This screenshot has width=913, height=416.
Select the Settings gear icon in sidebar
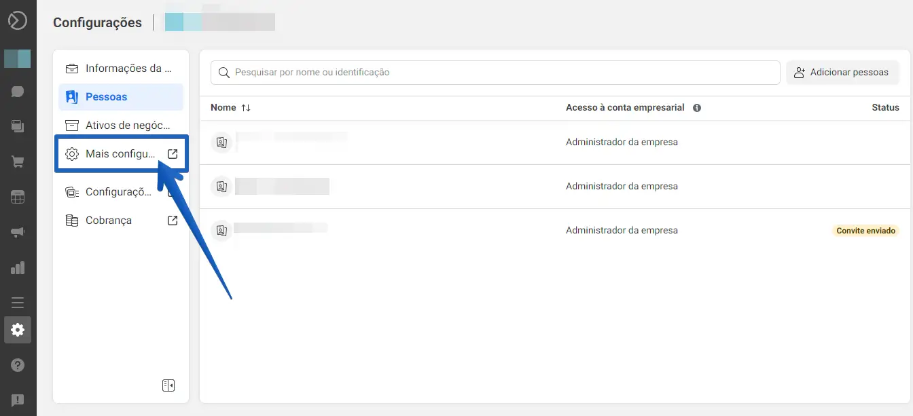tap(18, 330)
